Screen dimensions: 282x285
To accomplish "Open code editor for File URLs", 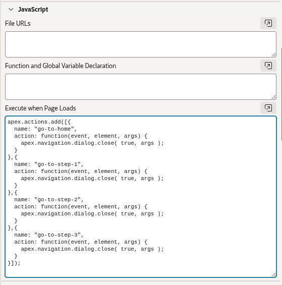I will (x=268, y=23).
